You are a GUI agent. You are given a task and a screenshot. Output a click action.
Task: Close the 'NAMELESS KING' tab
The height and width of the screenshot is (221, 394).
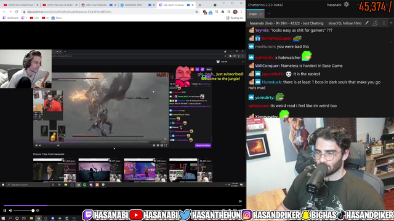click(154, 5)
